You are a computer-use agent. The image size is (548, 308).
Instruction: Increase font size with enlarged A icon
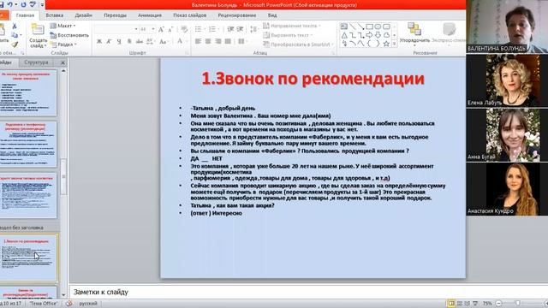161,29
